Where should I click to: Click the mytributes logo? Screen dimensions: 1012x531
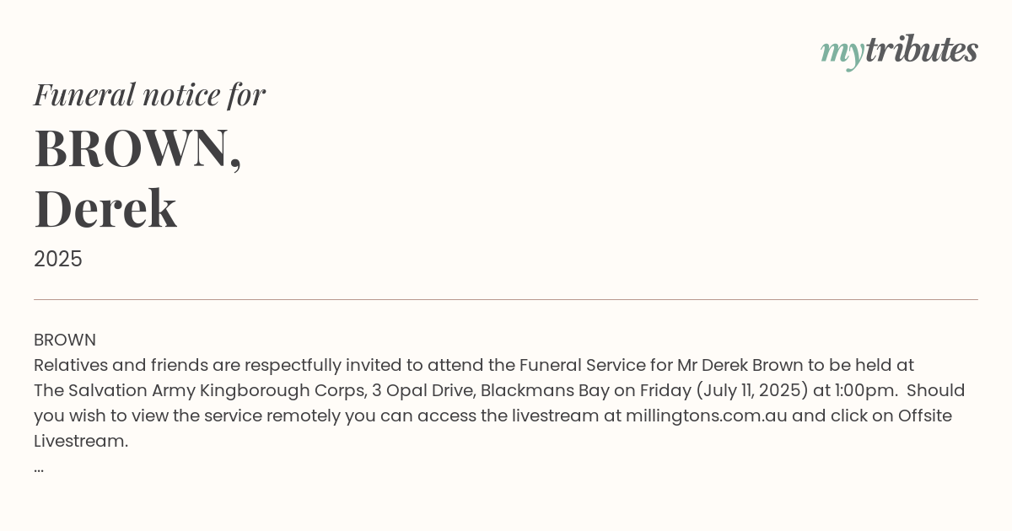(x=899, y=51)
